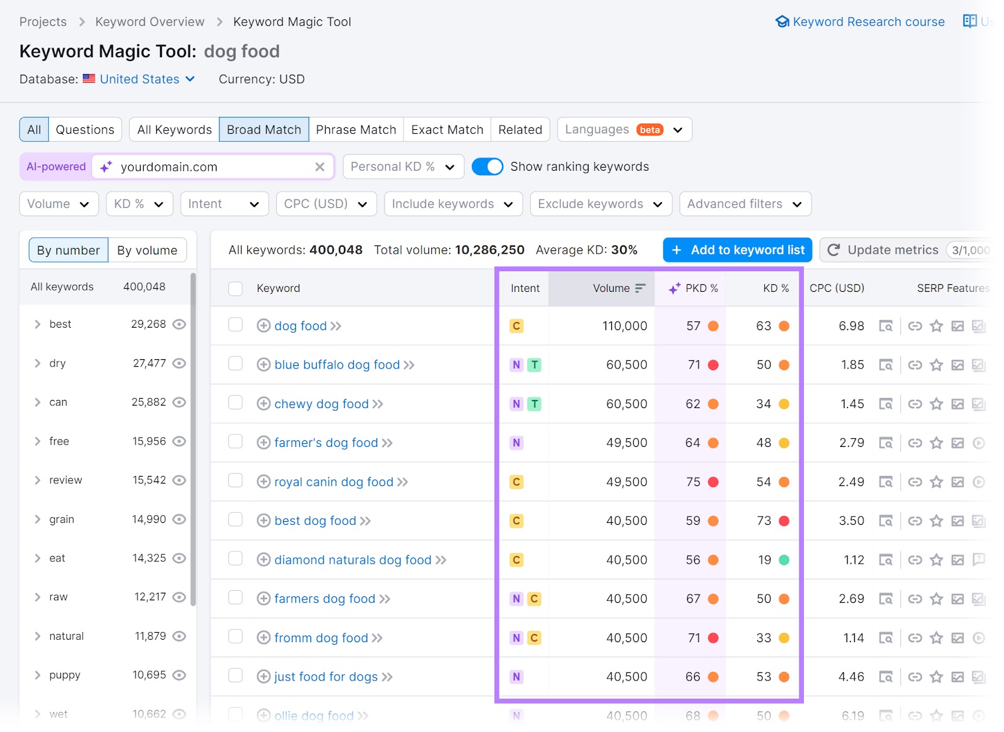Screen dimensions: 1004x732
Task: Disable the "Show ranking keywords" toggle
Action: click(488, 166)
